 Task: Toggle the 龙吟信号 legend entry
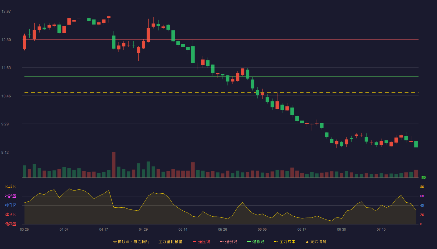point(316,242)
